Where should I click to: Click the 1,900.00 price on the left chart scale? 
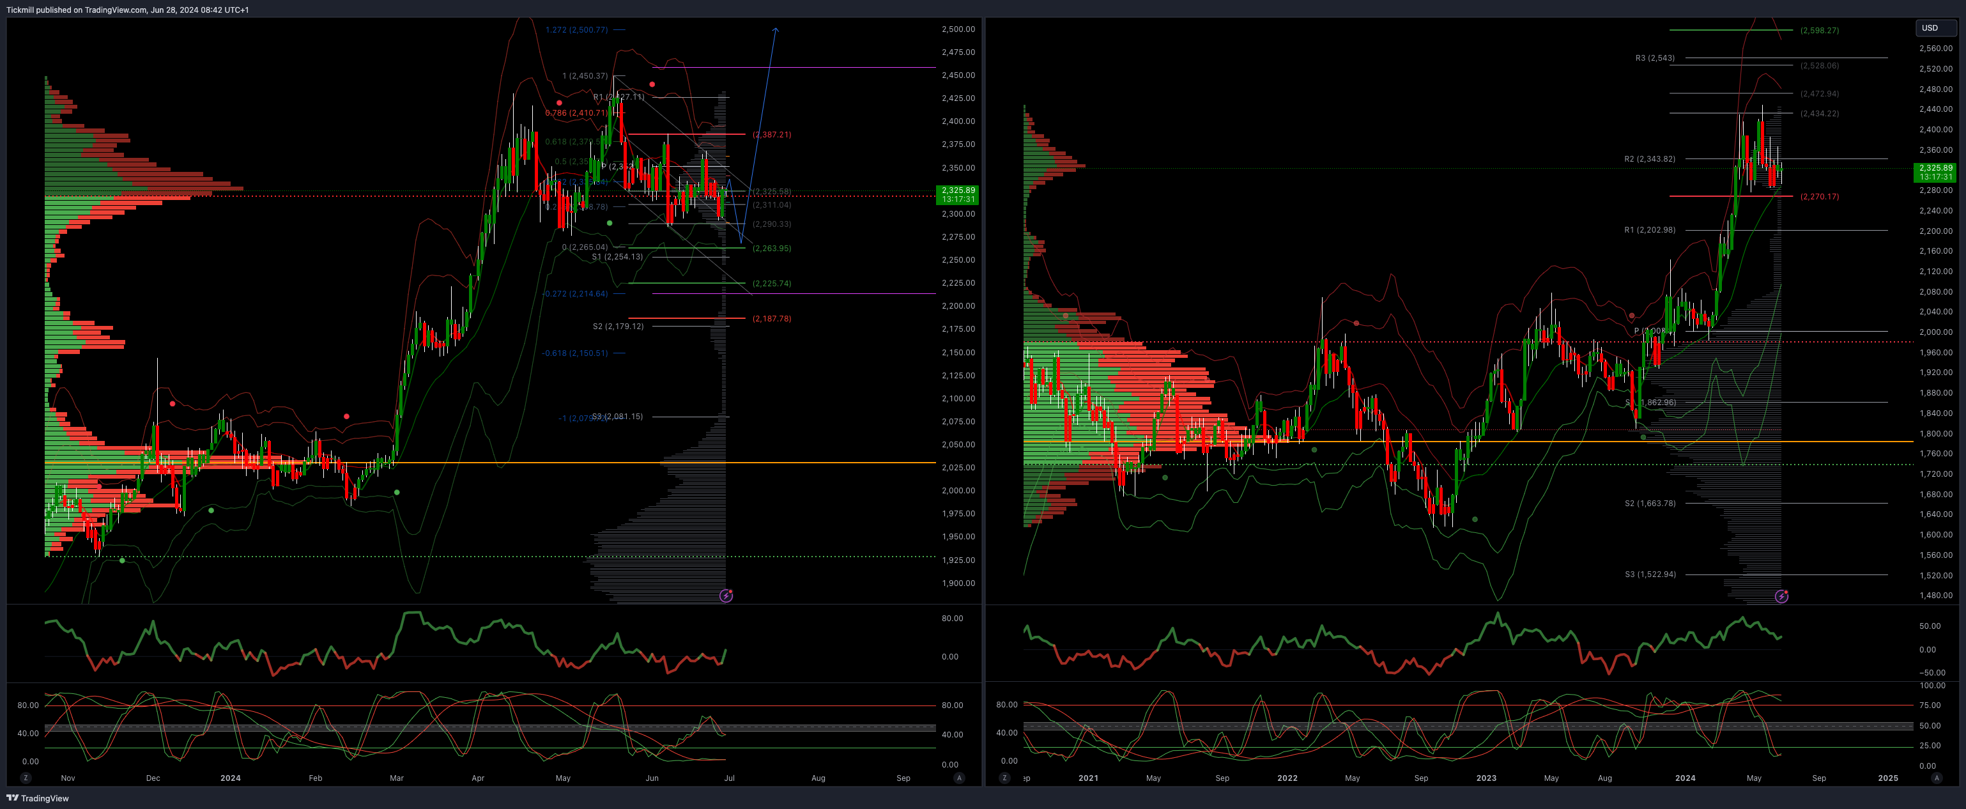[x=958, y=583]
